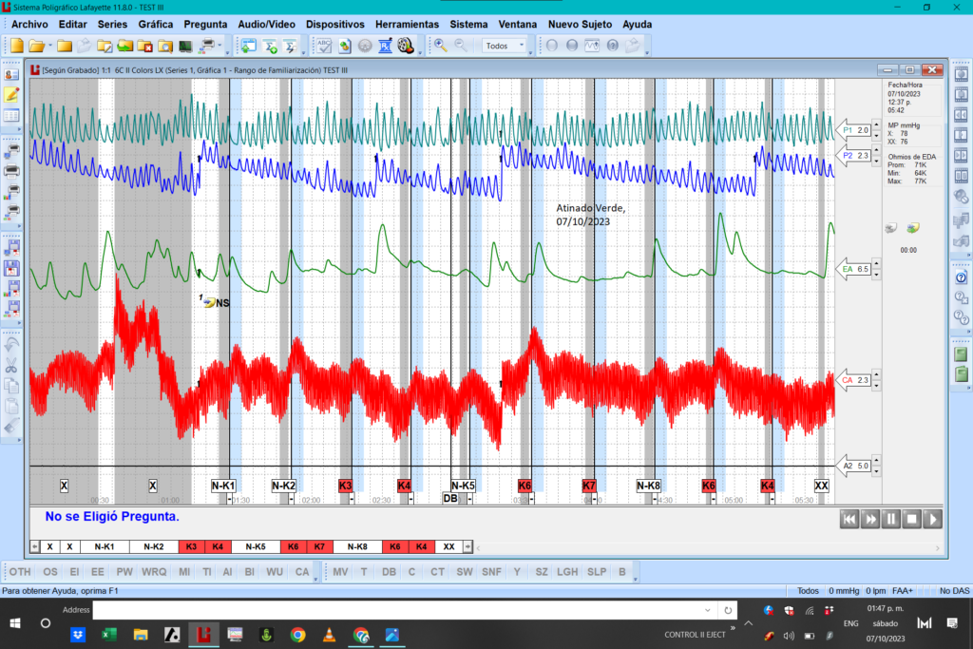Click the new file icon in toolbar
Screen dimensions: 973x649
(17, 46)
